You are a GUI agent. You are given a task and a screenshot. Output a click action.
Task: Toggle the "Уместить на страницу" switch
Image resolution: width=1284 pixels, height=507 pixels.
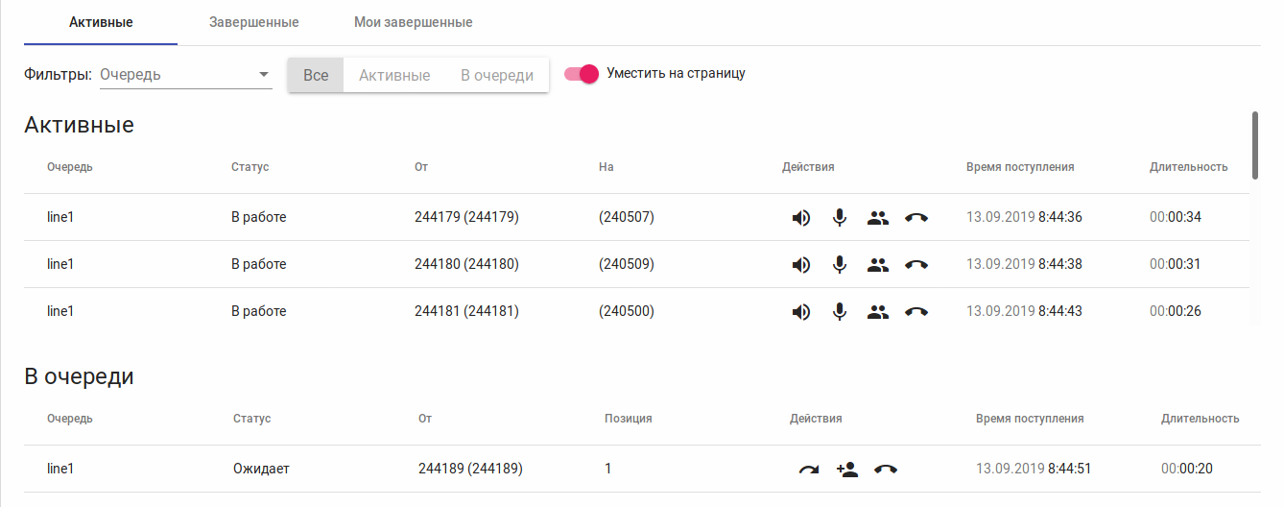(582, 74)
